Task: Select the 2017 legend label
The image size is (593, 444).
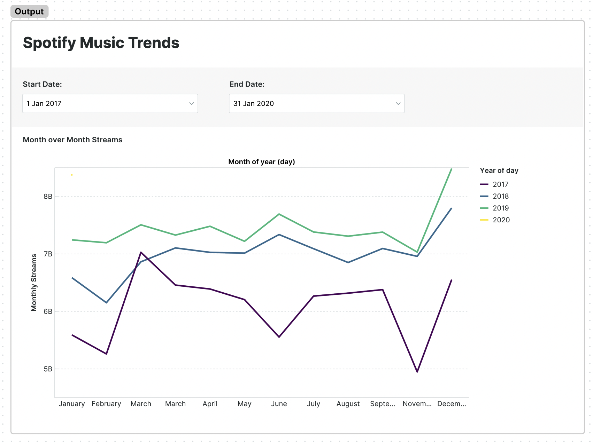Action: coord(501,184)
